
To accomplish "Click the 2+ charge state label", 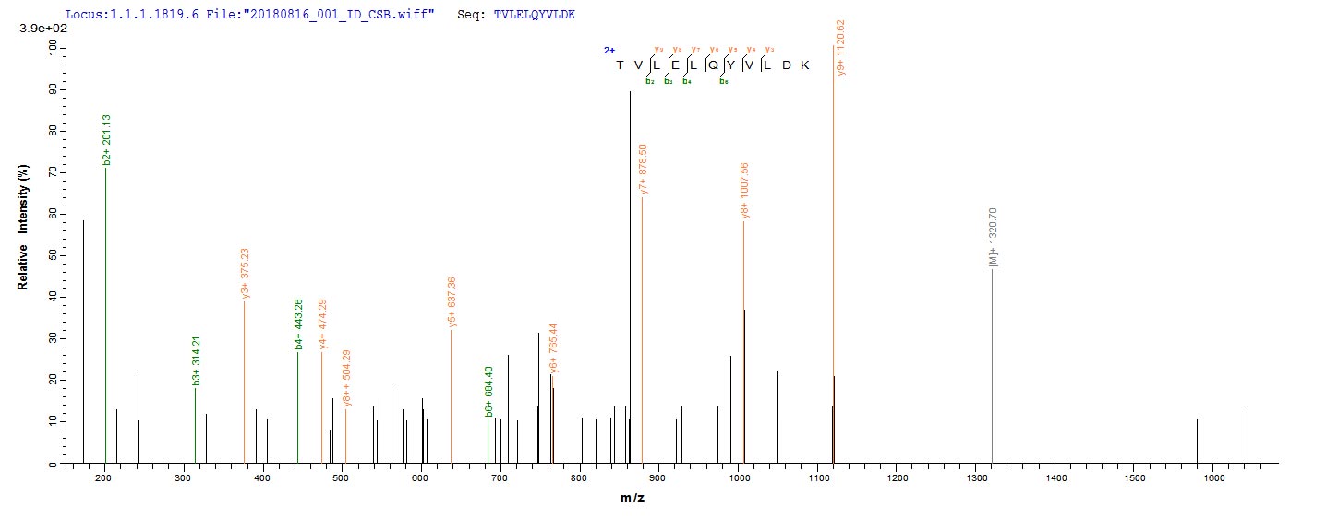I will pyautogui.click(x=609, y=51).
